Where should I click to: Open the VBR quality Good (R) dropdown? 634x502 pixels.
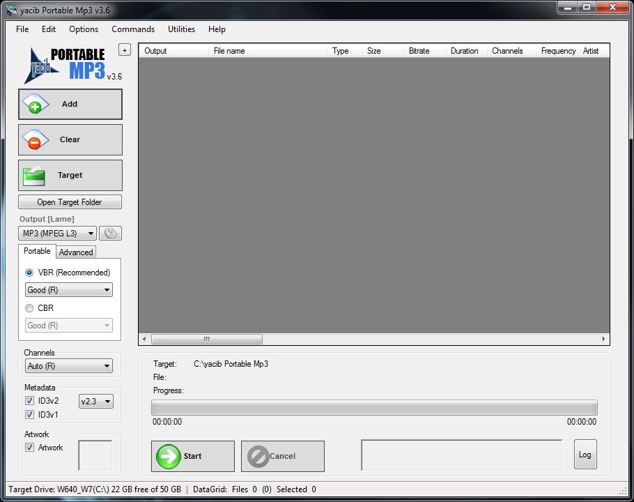click(69, 290)
